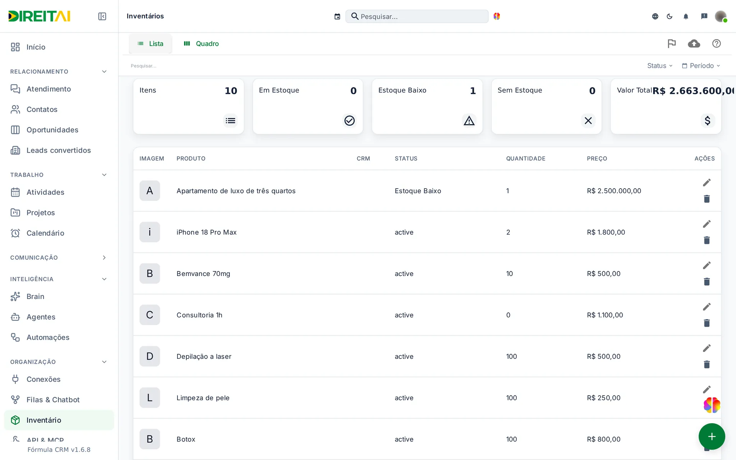The width and height of the screenshot is (736, 460).
Task: Switch to the Lista tab
Action: [x=150, y=44]
